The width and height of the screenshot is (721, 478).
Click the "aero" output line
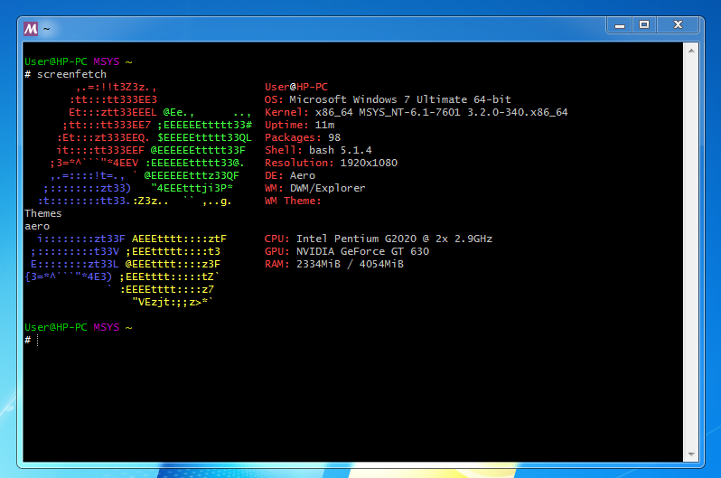click(x=37, y=226)
